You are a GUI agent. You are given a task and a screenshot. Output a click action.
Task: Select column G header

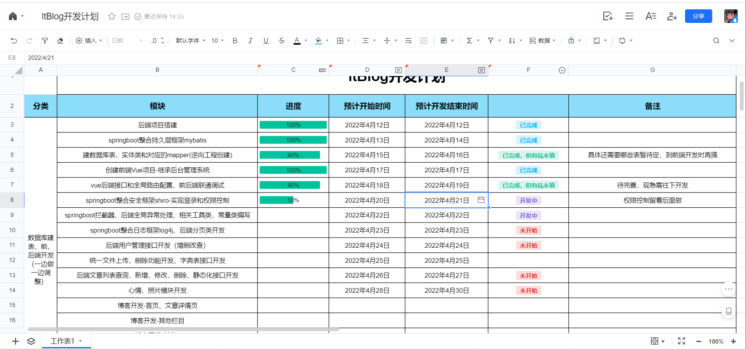(652, 70)
